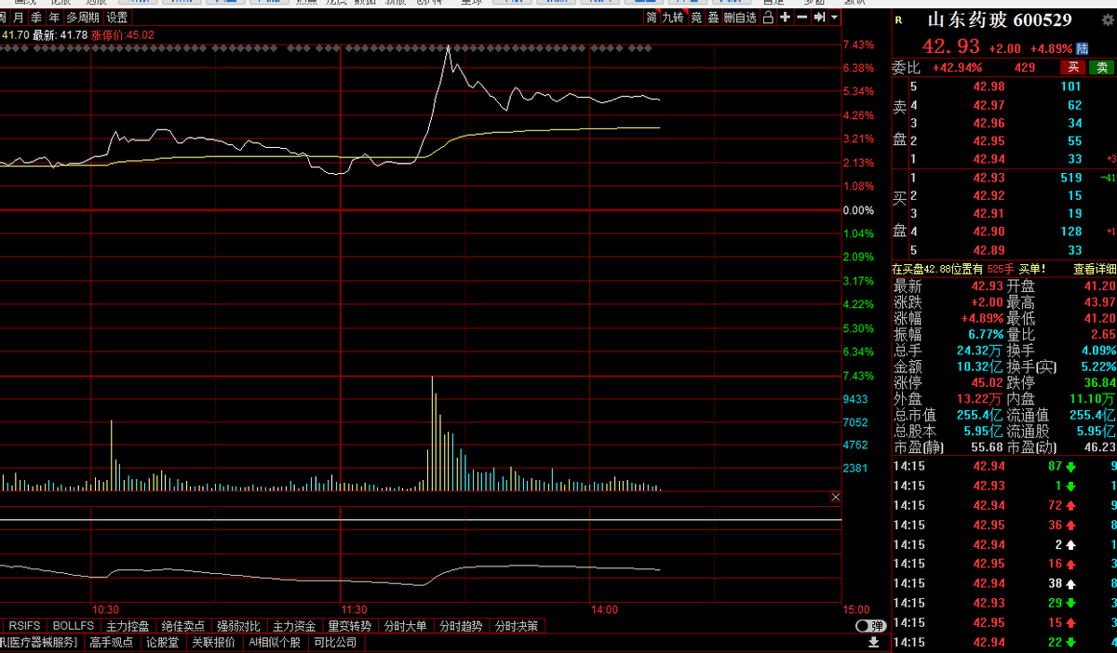Toggle the 叠 overlay mode
Image resolution: width=1117 pixels, height=653 pixels.
click(713, 18)
